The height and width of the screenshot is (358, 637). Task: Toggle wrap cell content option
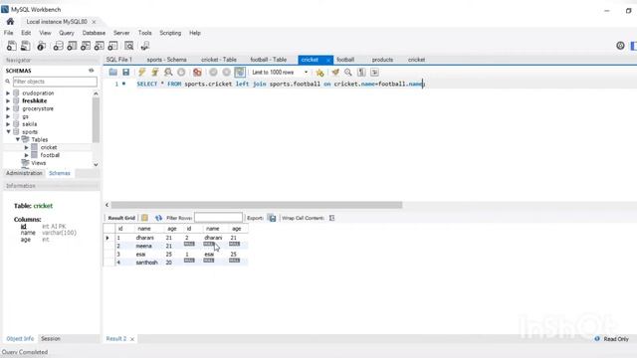[x=331, y=218]
